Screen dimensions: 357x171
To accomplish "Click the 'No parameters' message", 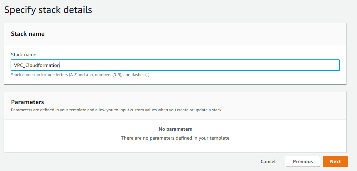I will coord(175,129).
